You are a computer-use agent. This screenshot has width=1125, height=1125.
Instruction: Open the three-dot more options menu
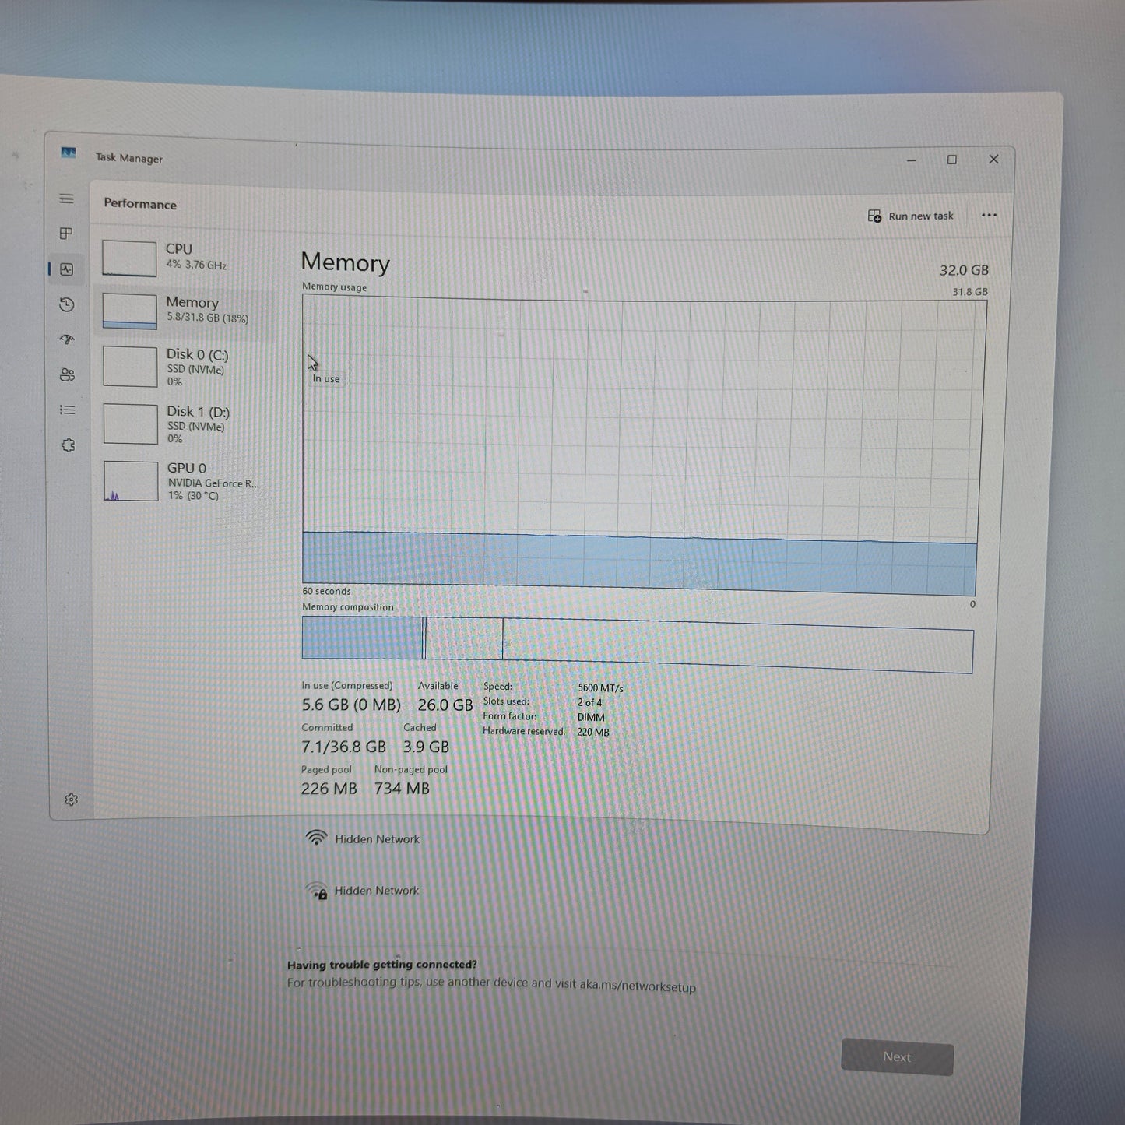pyautogui.click(x=989, y=216)
